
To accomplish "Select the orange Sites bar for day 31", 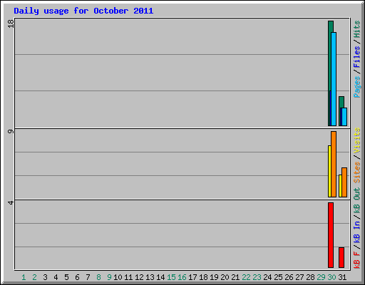I will point(344,182).
